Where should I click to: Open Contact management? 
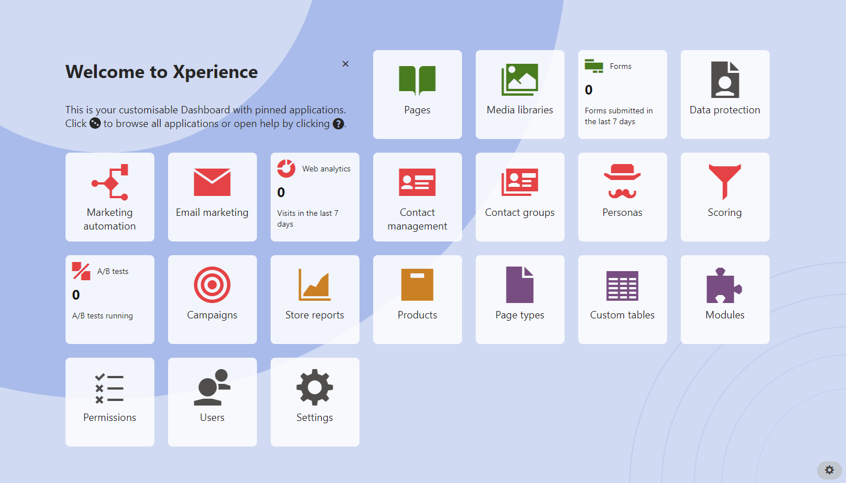point(418,197)
